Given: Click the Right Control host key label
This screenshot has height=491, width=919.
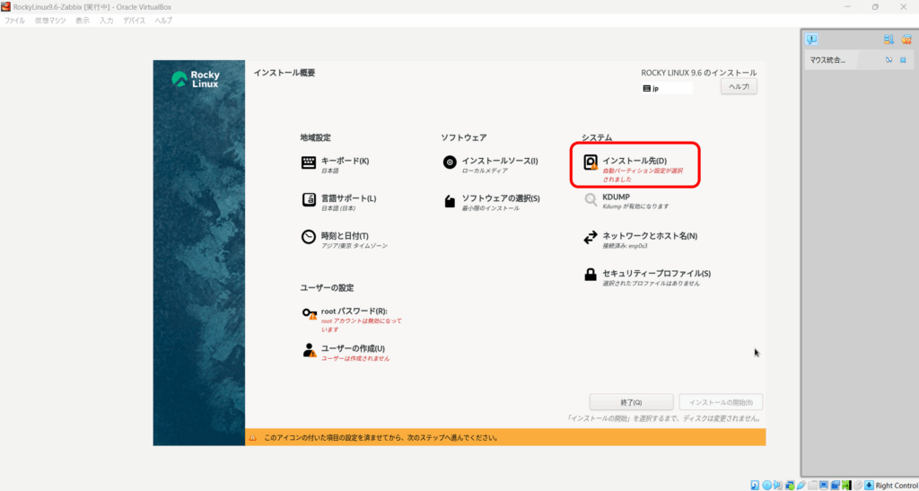Looking at the screenshot, I should pyautogui.click(x=897, y=485).
